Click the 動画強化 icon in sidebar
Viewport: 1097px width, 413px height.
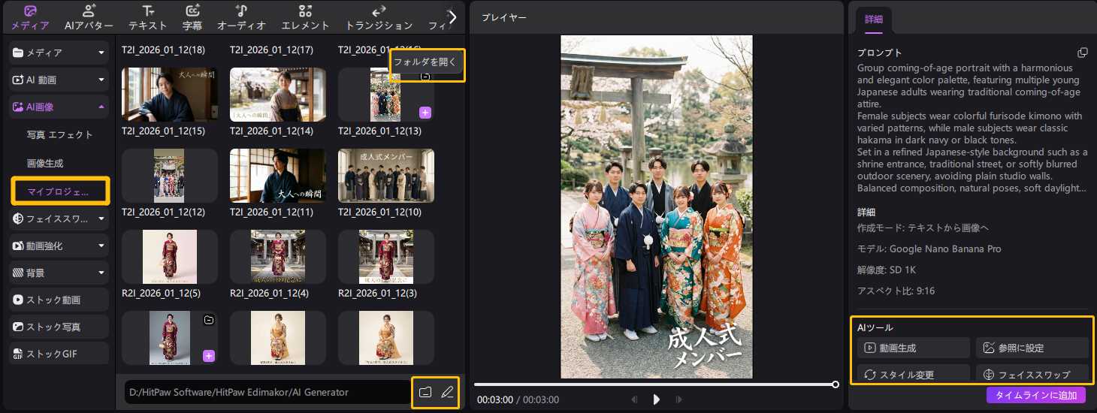click(x=18, y=246)
